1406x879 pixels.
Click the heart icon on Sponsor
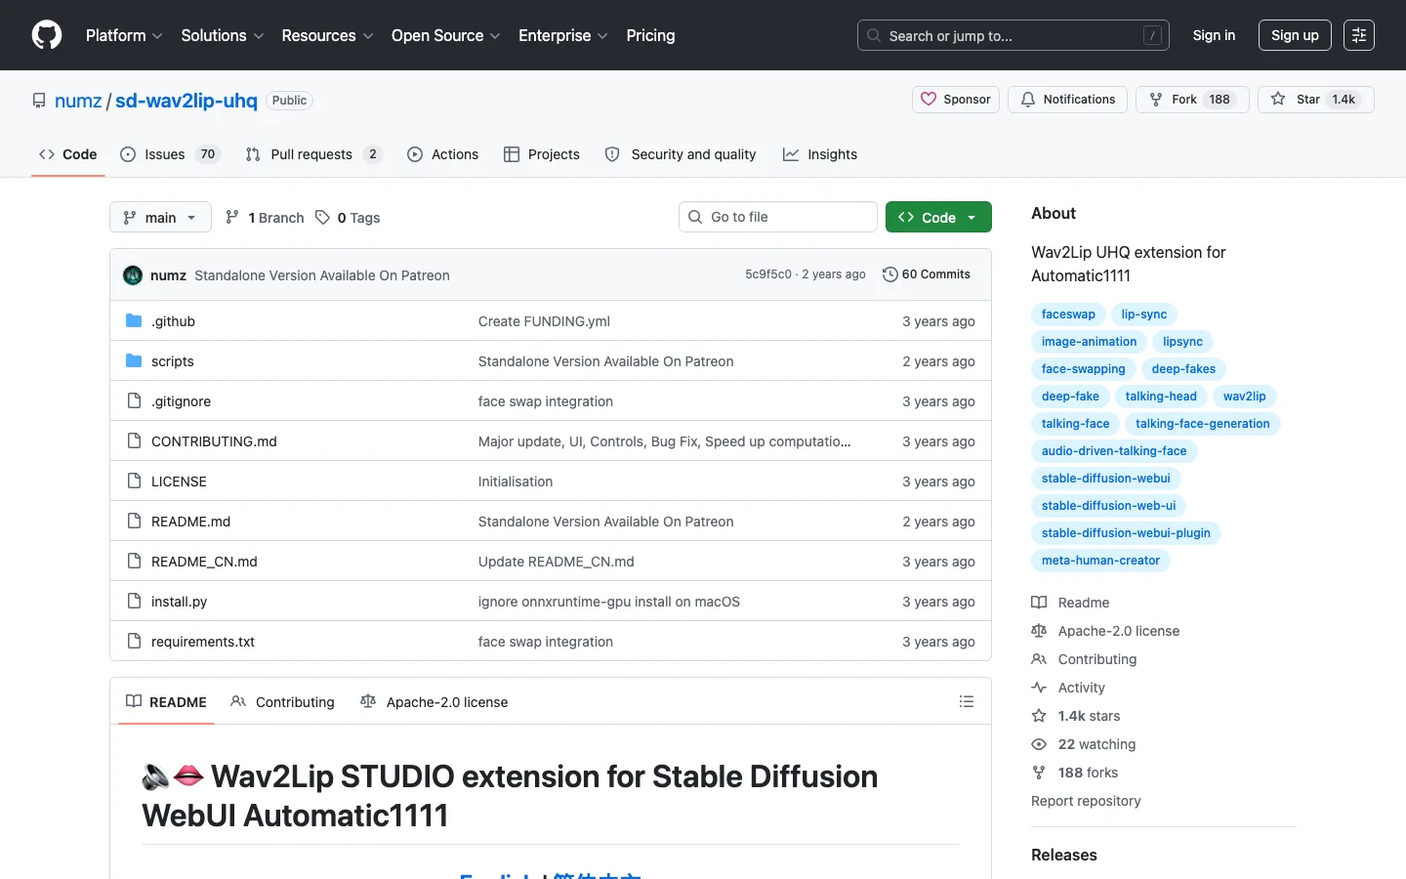click(929, 100)
